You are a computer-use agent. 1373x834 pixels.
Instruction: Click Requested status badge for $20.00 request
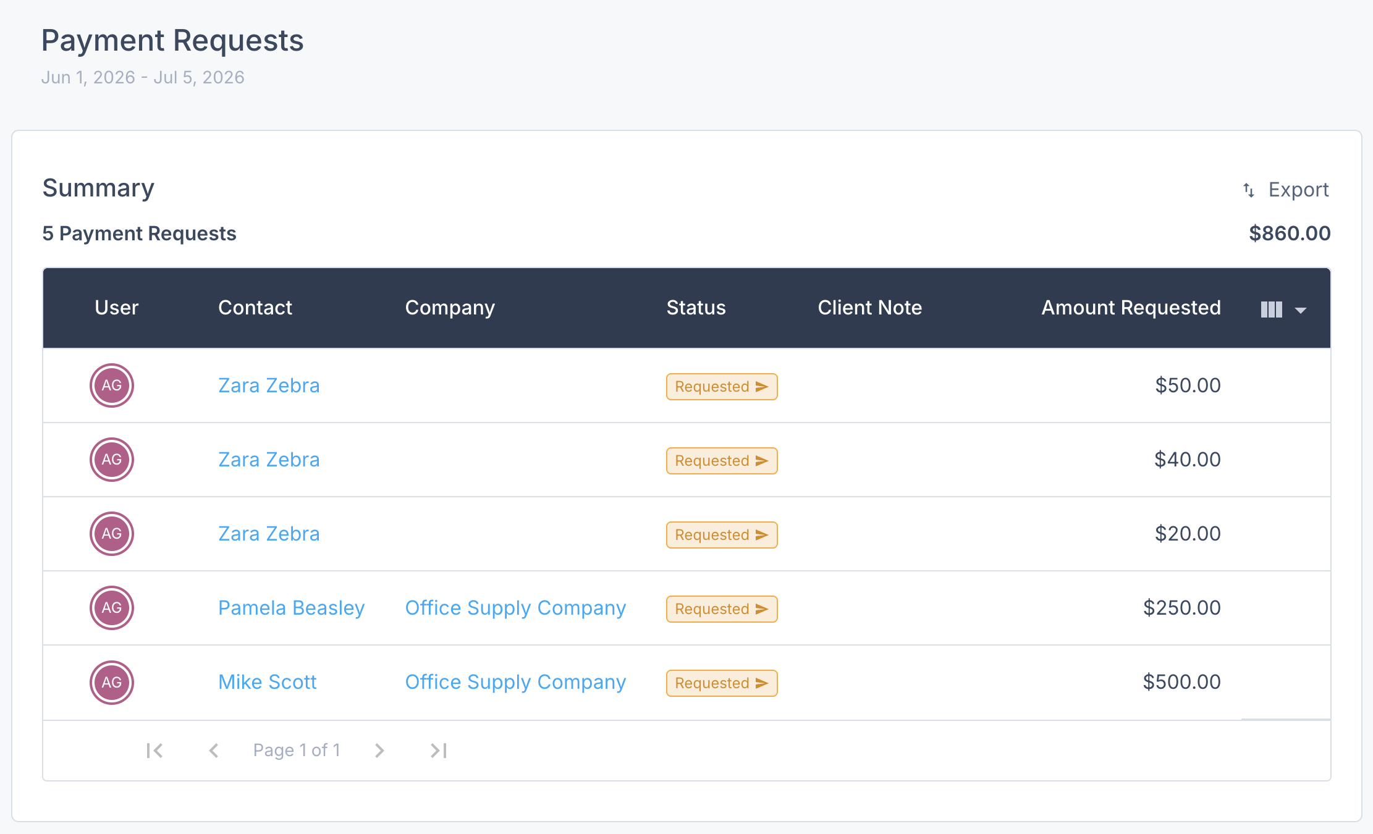click(722, 535)
